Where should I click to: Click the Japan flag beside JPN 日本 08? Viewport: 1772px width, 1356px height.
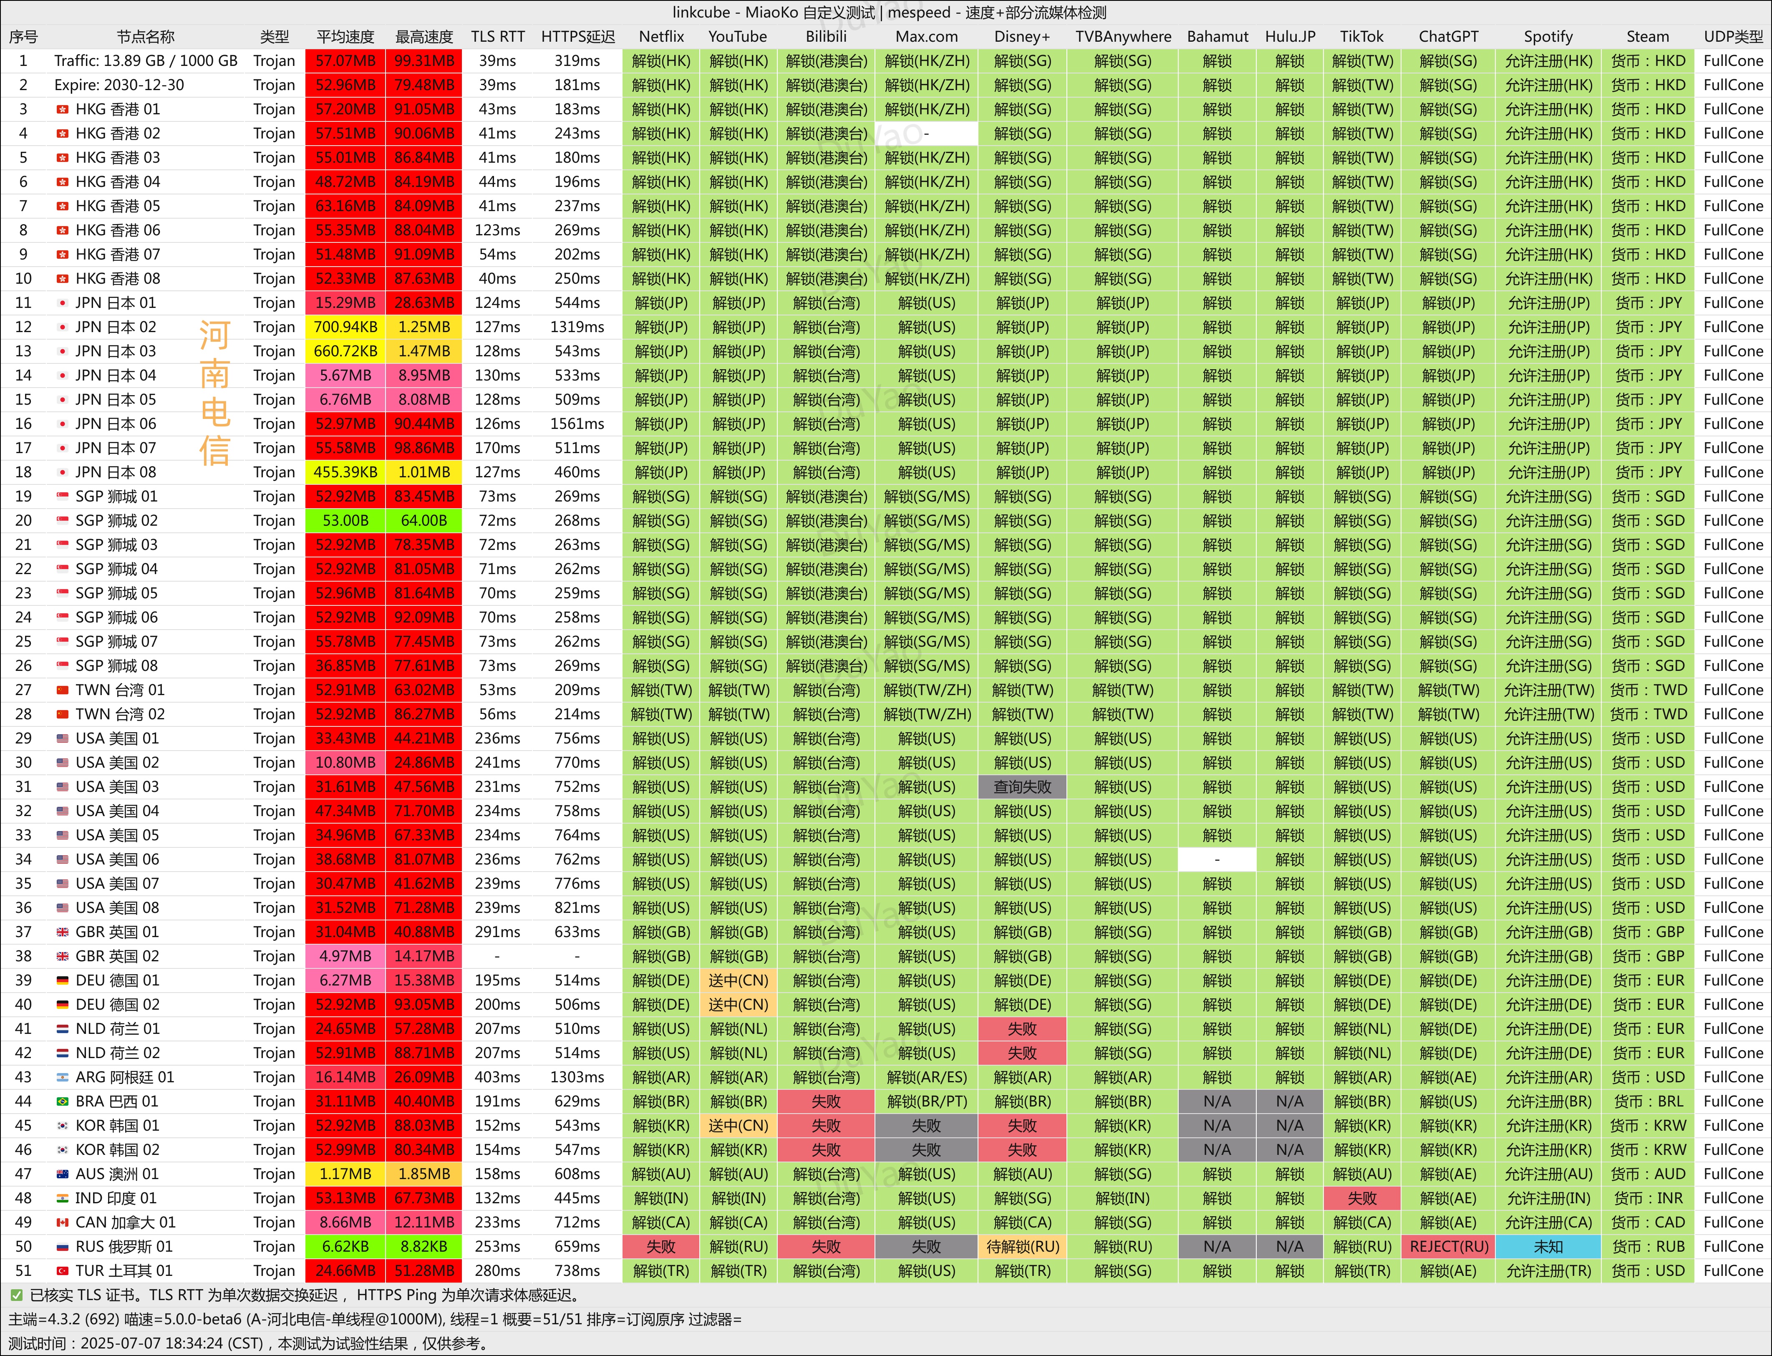pos(62,472)
